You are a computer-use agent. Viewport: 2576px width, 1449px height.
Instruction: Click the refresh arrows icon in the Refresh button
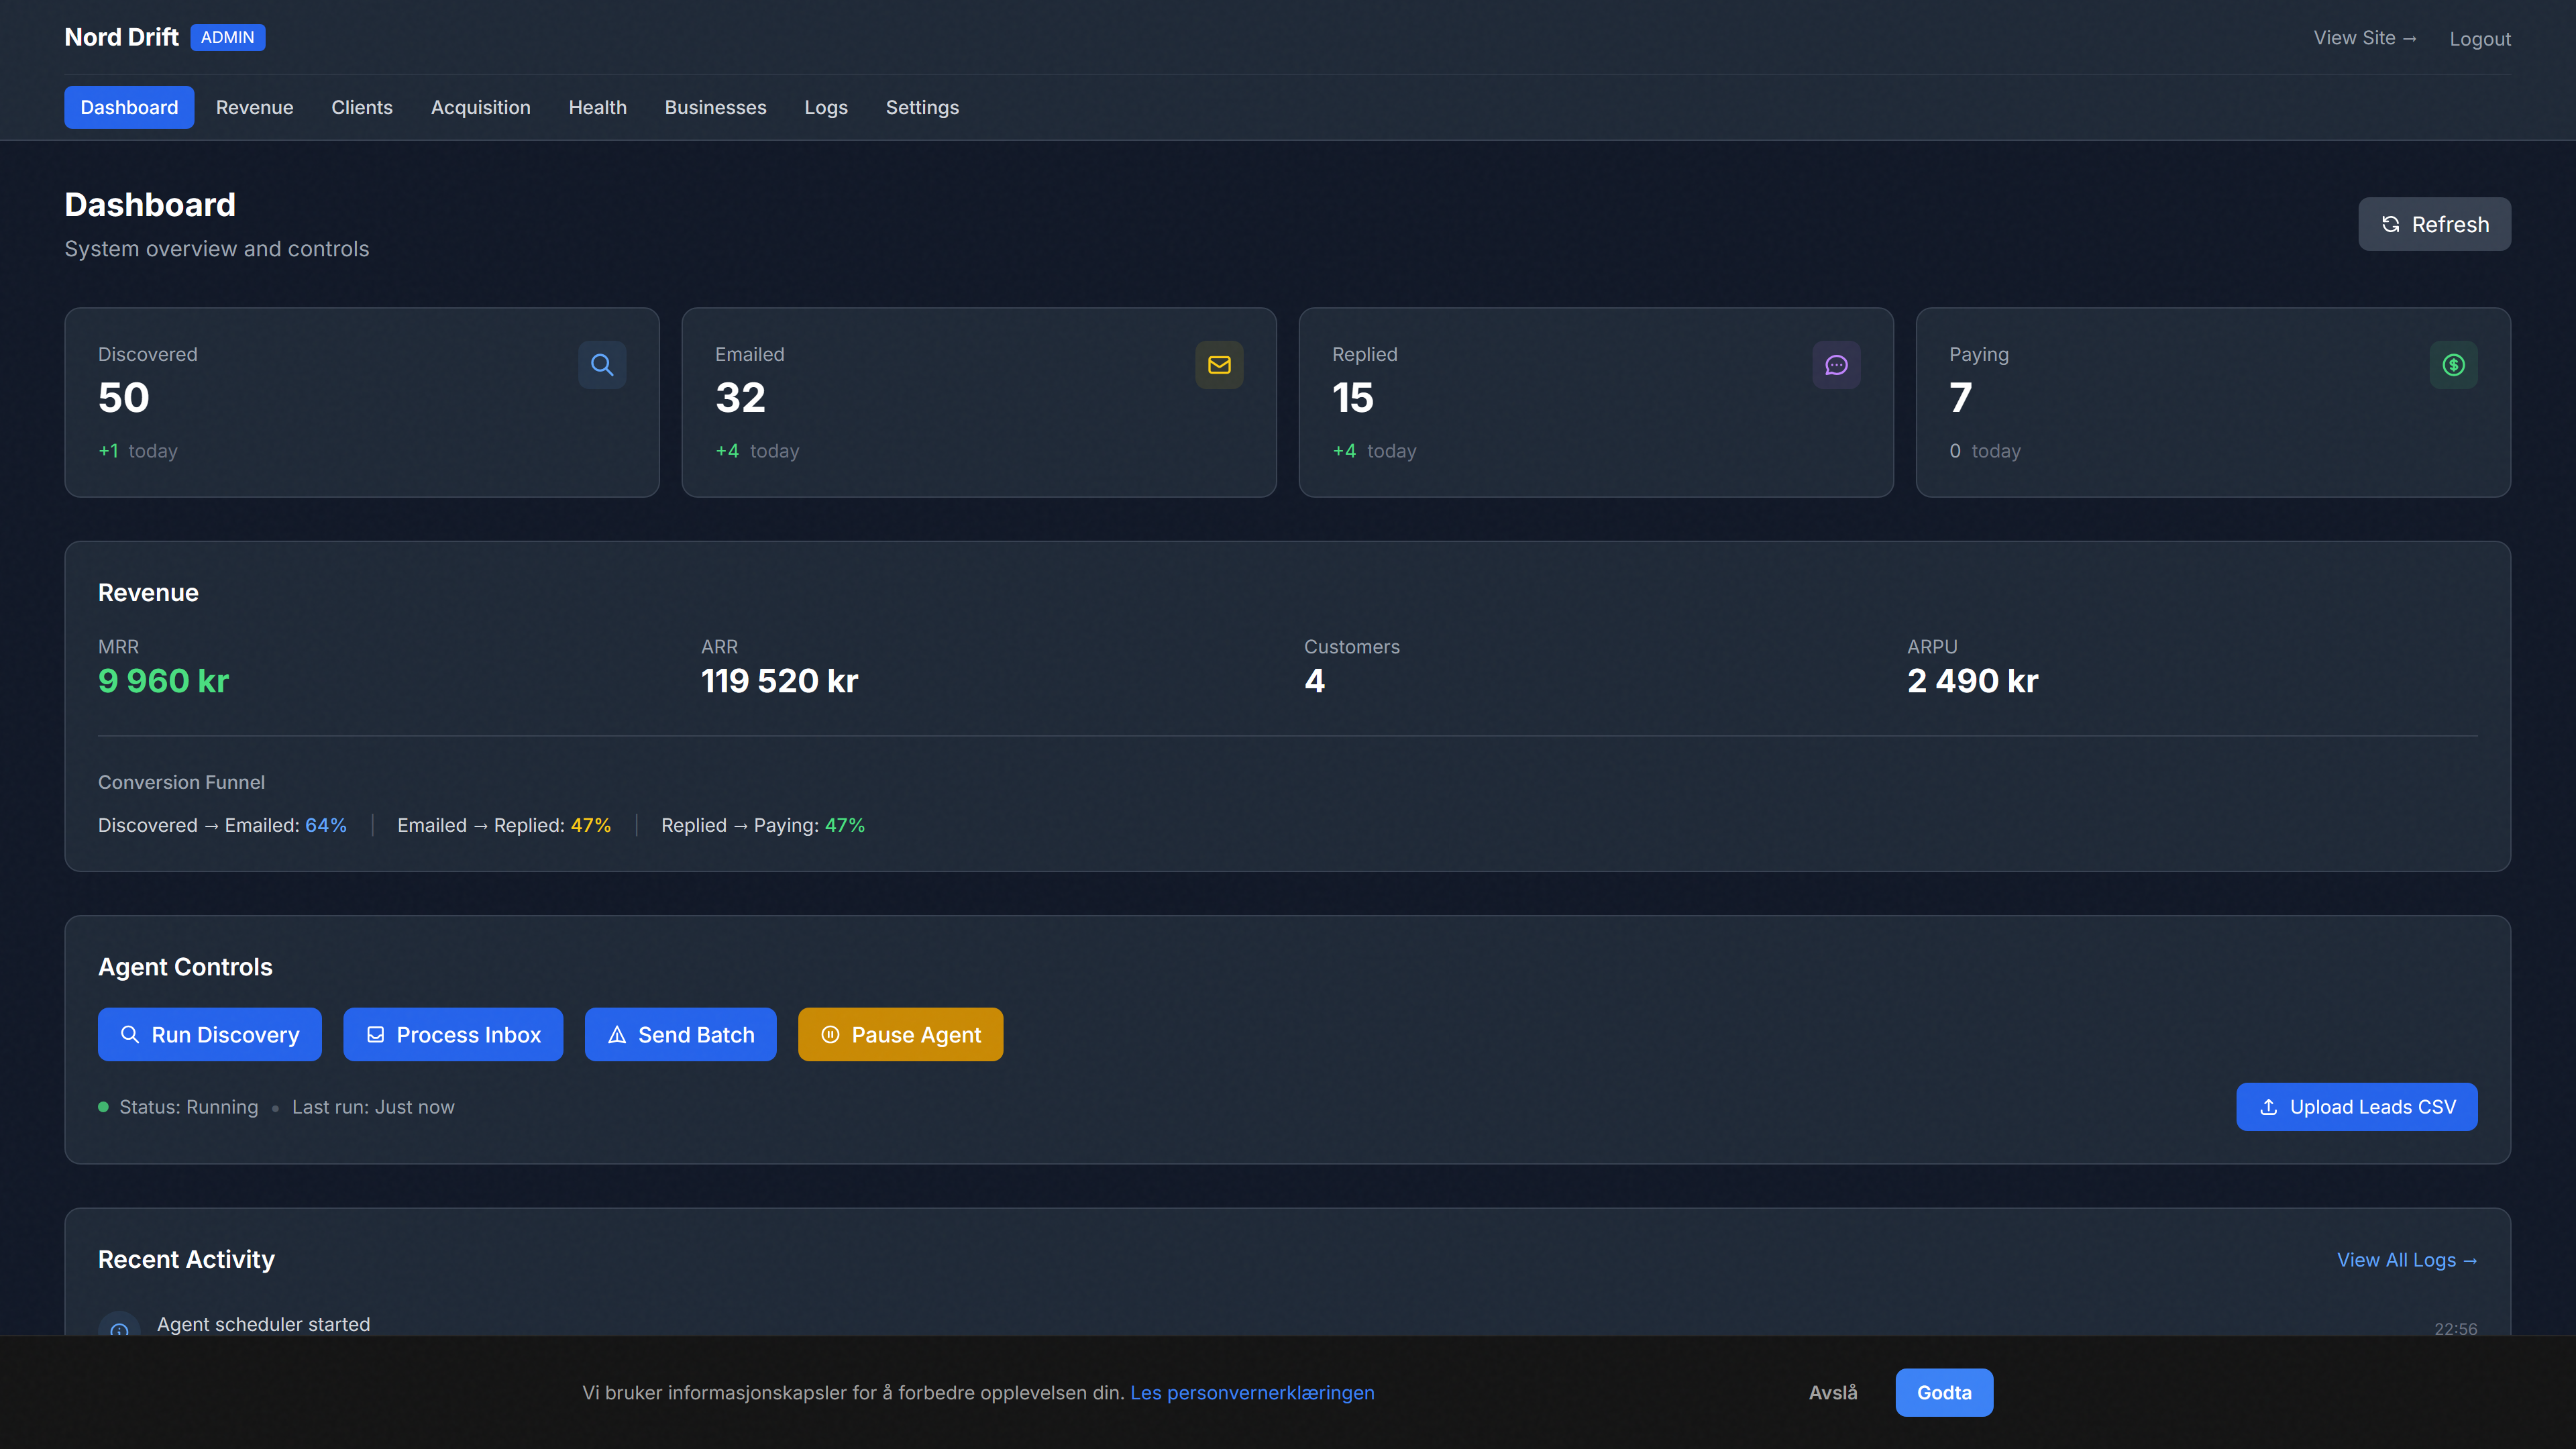2390,224
